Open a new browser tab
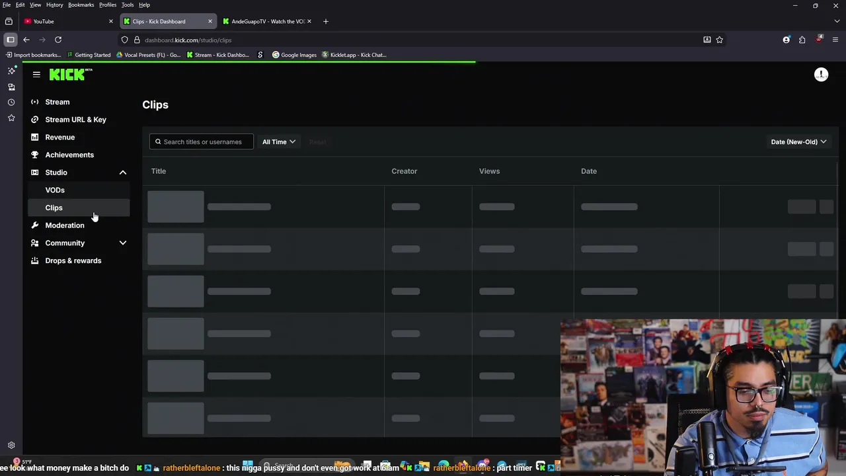The height and width of the screenshot is (476, 846). (325, 21)
